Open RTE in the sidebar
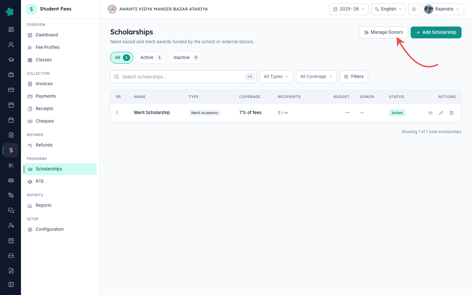This screenshot has width=472, height=295. 60,182
